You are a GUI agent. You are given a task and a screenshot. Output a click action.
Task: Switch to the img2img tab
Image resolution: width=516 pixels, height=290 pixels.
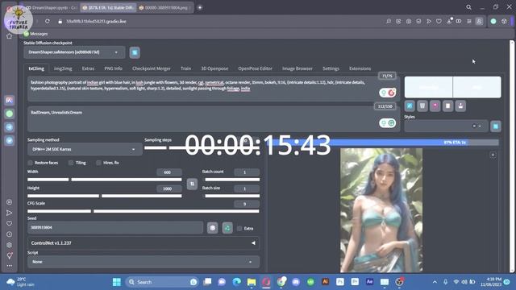click(x=63, y=68)
